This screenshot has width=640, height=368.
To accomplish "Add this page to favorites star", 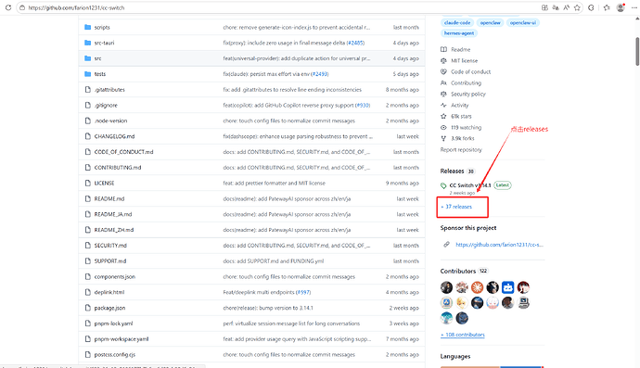I will click(577, 7).
